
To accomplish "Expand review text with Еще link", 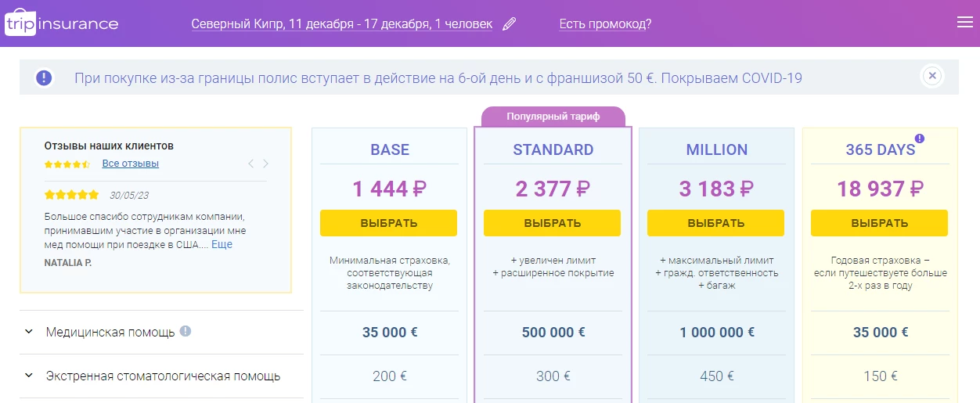I will point(222,244).
